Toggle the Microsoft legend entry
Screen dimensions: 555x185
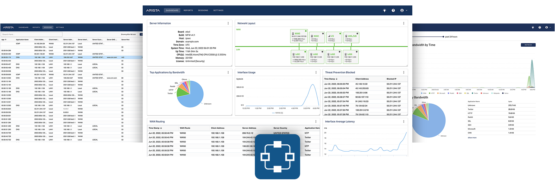[441, 93]
